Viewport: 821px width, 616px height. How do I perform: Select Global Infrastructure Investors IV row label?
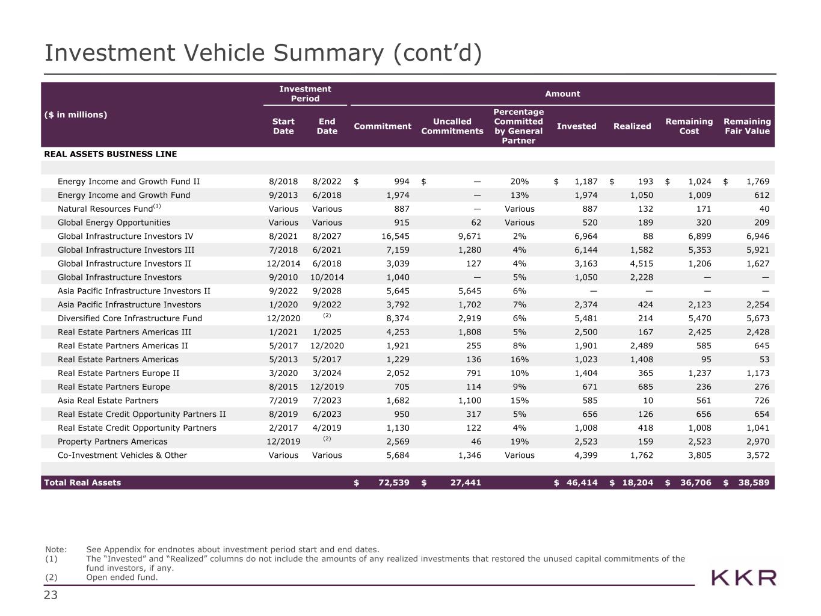tap(125, 236)
